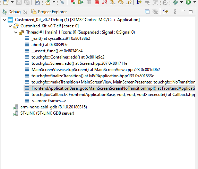Viewport: 198px width, 169px height.
Task: Select ST-LINK (ST-LINK GDB server) process
Action: (47, 113)
